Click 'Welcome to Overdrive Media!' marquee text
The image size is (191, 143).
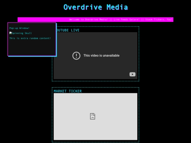pyautogui.click(x=88, y=19)
